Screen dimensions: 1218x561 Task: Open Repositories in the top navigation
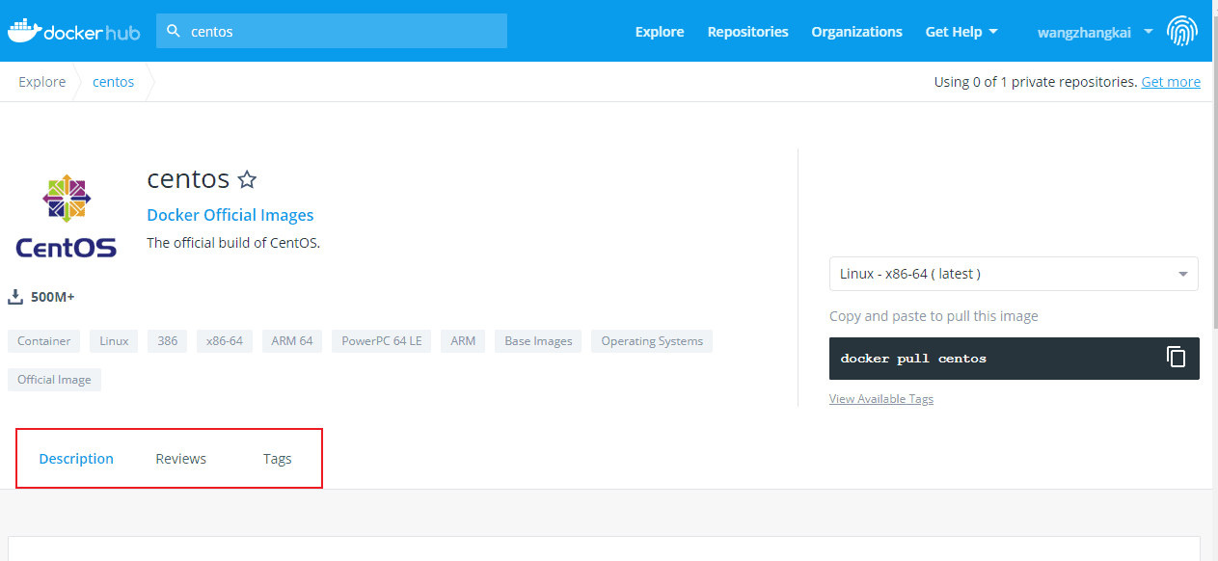[x=747, y=32]
